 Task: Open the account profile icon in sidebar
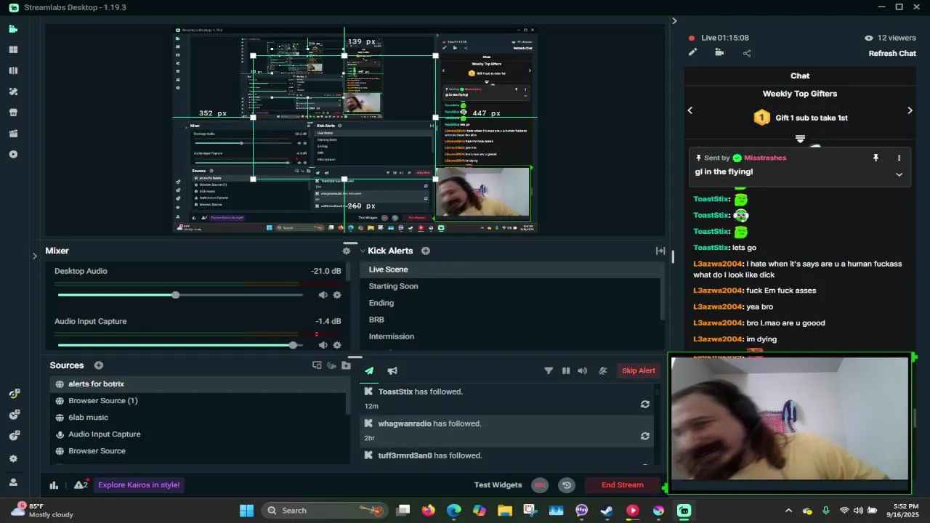click(x=13, y=482)
